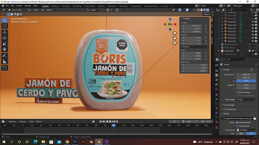Open Photoshop from the Windows taskbar
Viewport: 259px width, 145px height.
coord(75,142)
